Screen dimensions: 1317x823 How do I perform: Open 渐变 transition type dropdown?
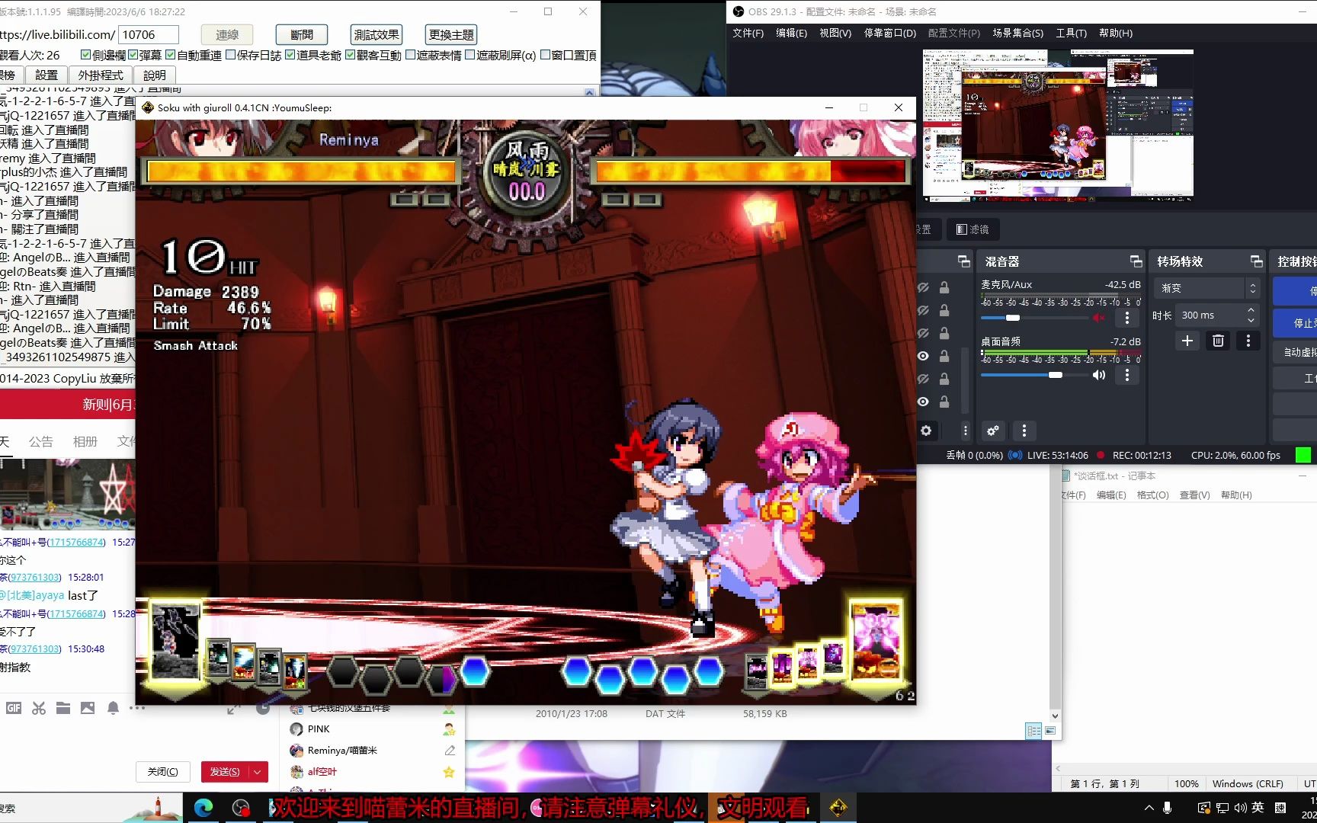[1206, 288]
